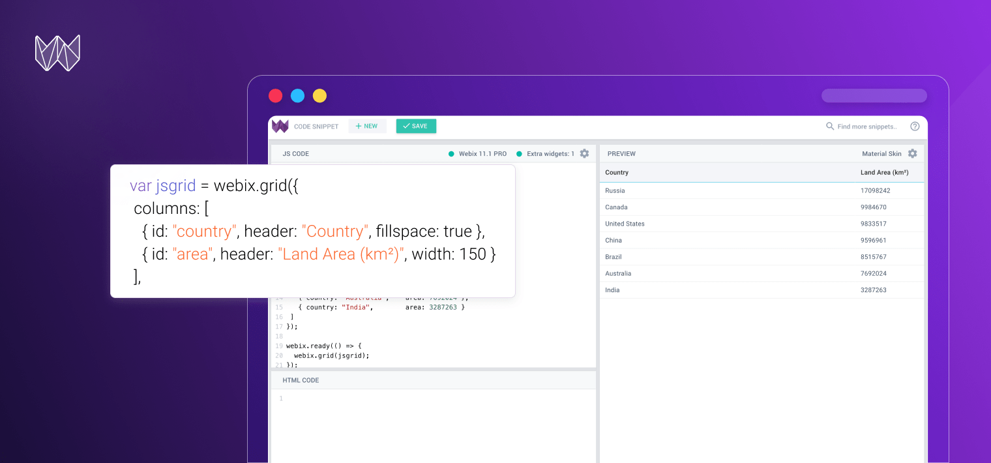Click the Webix logo in top-left corner
This screenshot has height=463, width=991.
[57, 53]
